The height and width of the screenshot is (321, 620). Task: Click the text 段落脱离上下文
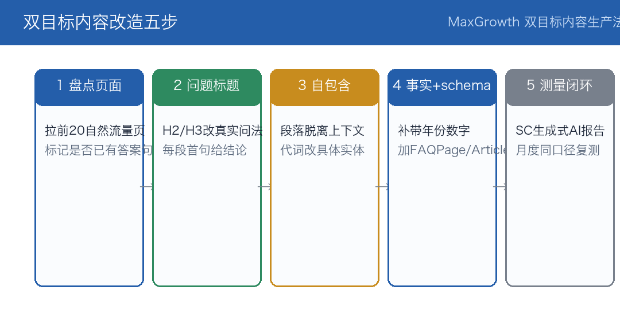pyautogui.click(x=322, y=131)
